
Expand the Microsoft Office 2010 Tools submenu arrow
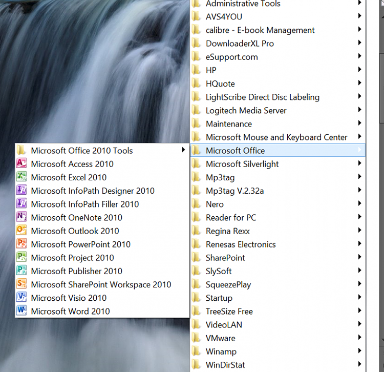[x=183, y=150]
